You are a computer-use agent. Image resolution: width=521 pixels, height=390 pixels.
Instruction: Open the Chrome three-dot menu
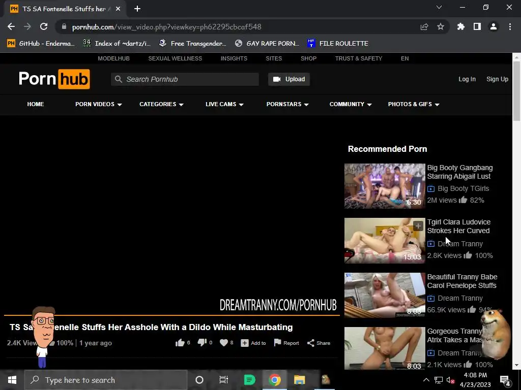(510, 26)
